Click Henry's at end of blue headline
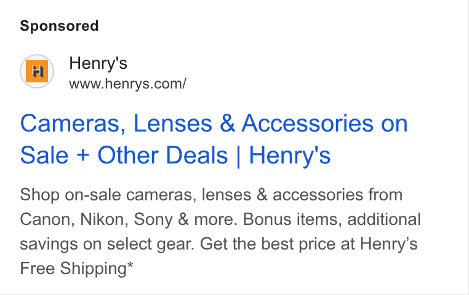This screenshot has height=295, width=469. point(289,155)
